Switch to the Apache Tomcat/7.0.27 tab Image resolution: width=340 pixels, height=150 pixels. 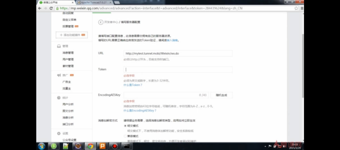click(x=94, y=2)
